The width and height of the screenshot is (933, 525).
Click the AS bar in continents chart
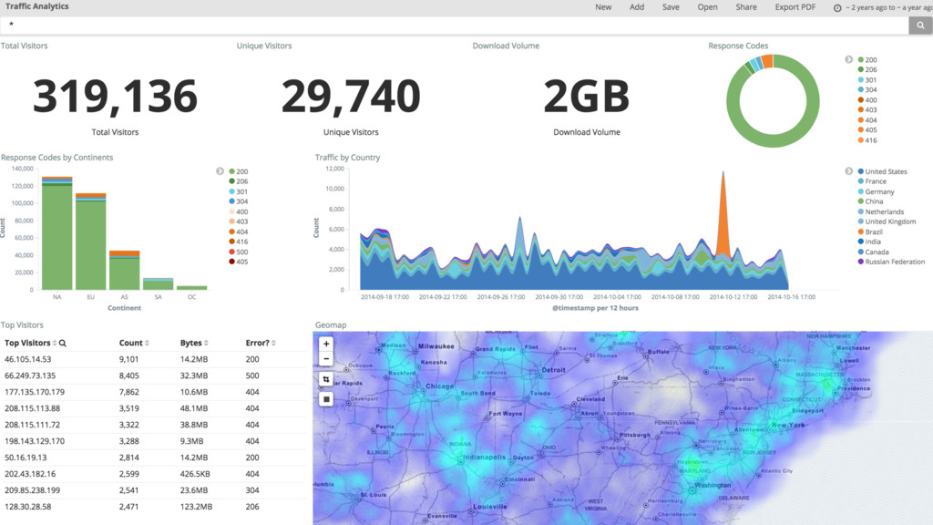point(124,270)
